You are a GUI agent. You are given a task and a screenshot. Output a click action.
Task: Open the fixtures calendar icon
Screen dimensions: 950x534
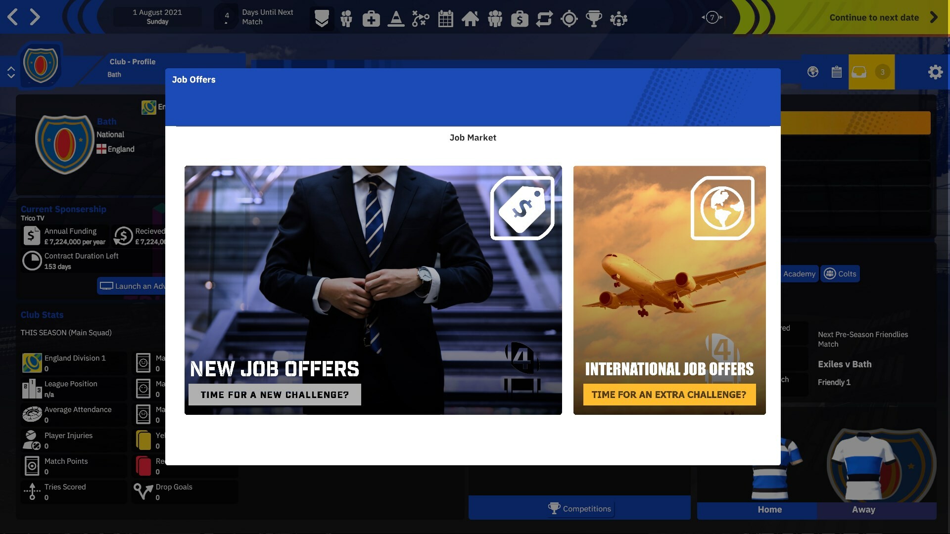click(x=445, y=19)
